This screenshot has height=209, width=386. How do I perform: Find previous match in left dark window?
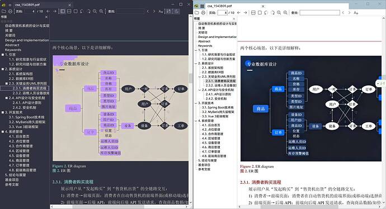pos(148,11)
